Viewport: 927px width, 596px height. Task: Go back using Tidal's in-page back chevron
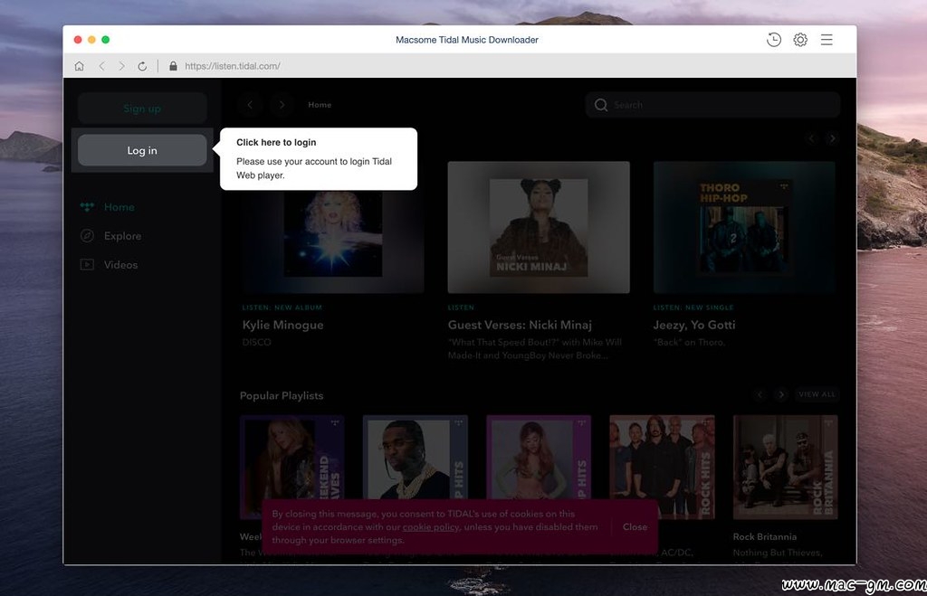coord(250,105)
